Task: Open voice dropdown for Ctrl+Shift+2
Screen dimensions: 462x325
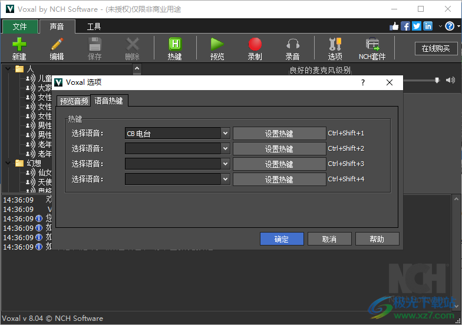Action: click(225, 148)
